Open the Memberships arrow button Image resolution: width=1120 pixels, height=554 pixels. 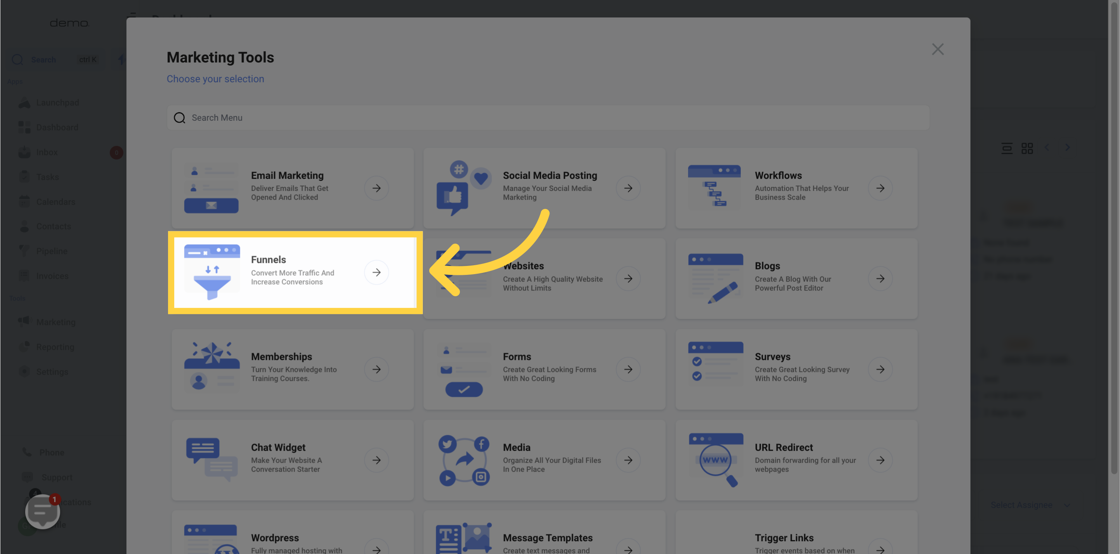pyautogui.click(x=376, y=370)
